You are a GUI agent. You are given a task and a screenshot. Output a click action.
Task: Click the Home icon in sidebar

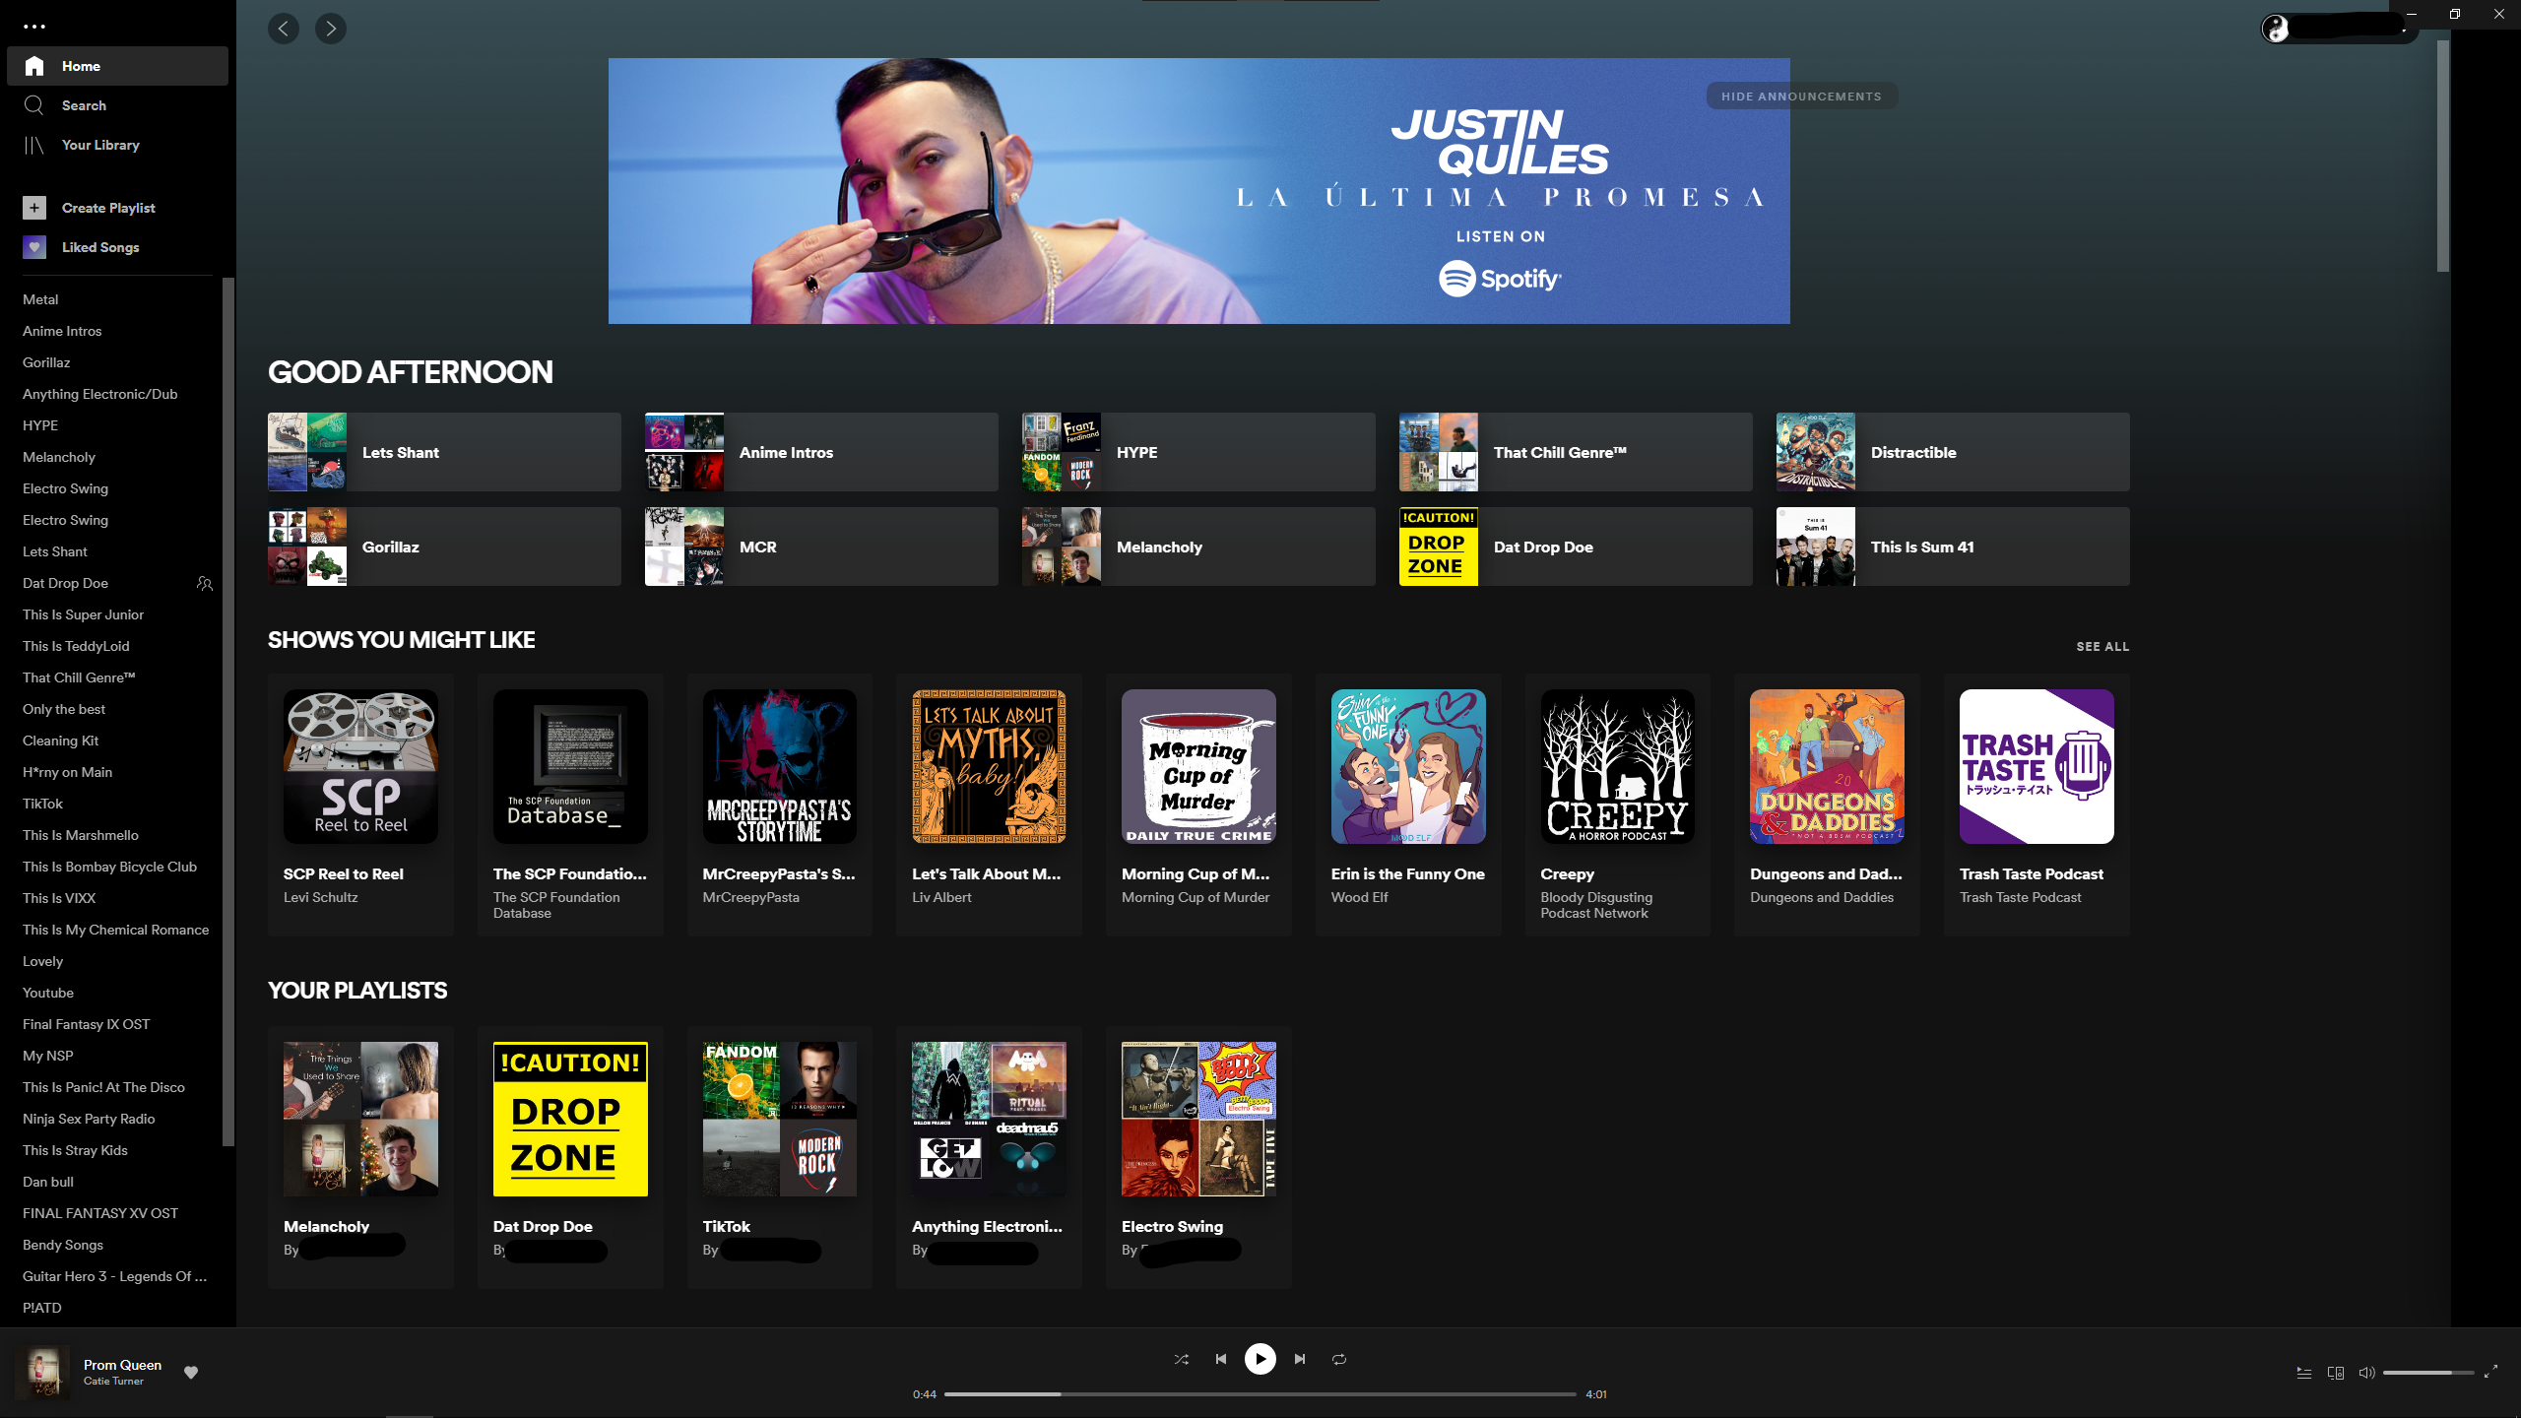click(34, 66)
